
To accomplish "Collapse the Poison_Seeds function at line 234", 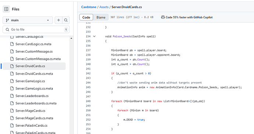I will pyautogui.click(x=94, y=36).
